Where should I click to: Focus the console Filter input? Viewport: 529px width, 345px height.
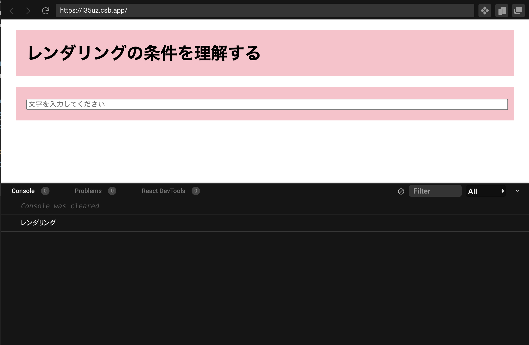coord(435,191)
